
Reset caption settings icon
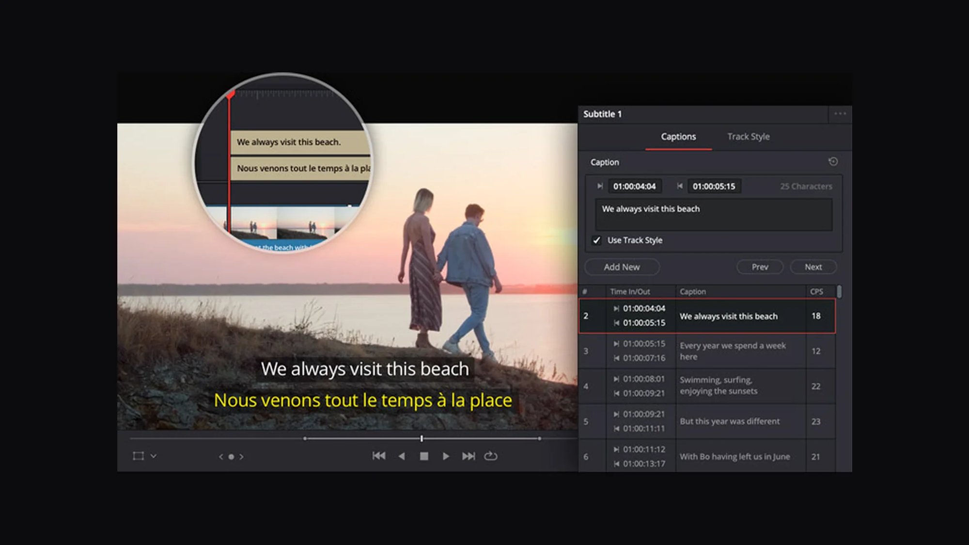pyautogui.click(x=833, y=162)
